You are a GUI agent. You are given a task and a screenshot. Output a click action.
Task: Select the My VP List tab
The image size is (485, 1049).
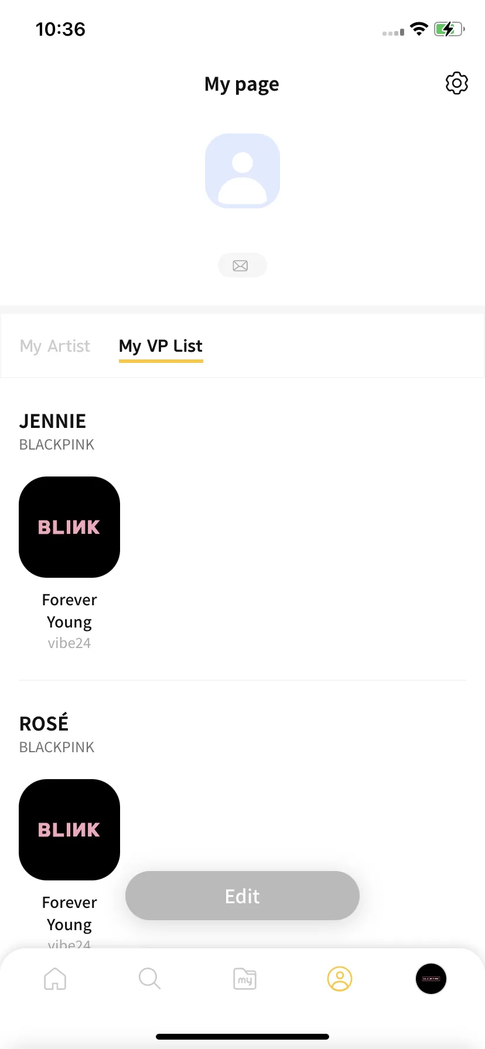(x=161, y=347)
